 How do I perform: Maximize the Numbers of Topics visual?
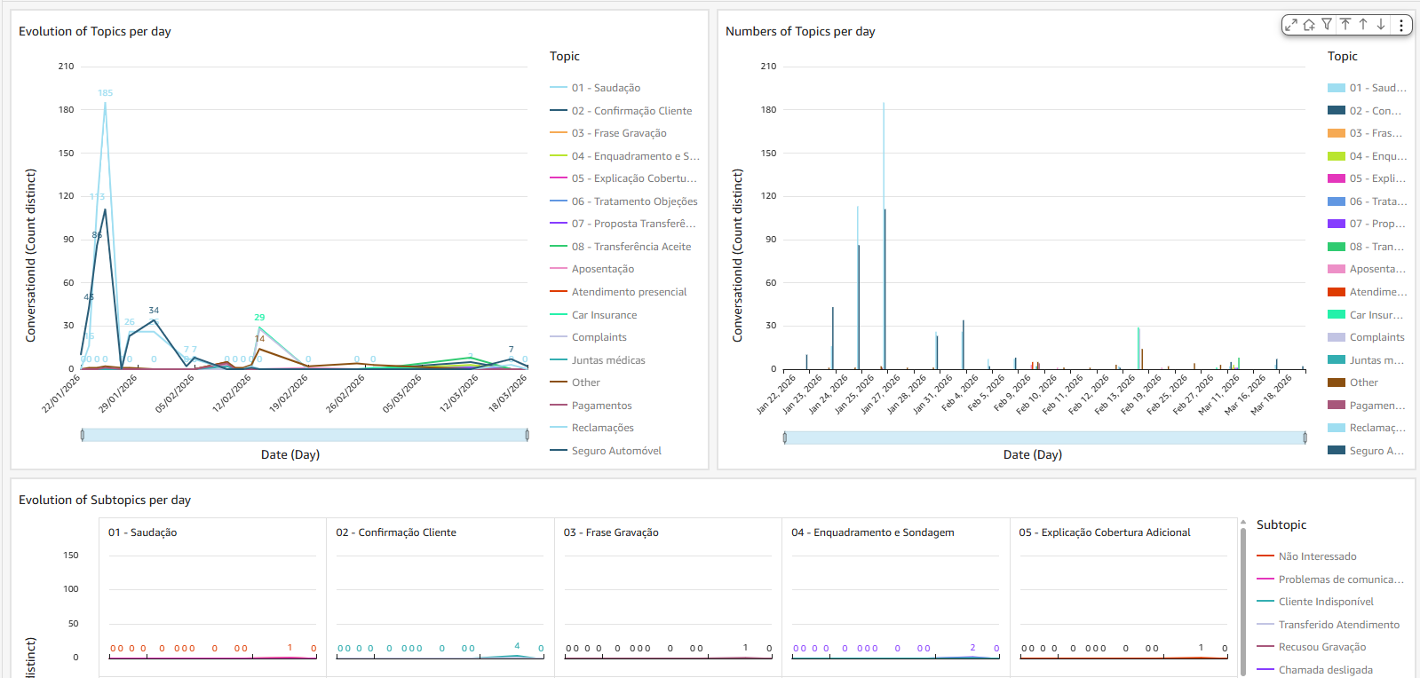click(x=1291, y=25)
